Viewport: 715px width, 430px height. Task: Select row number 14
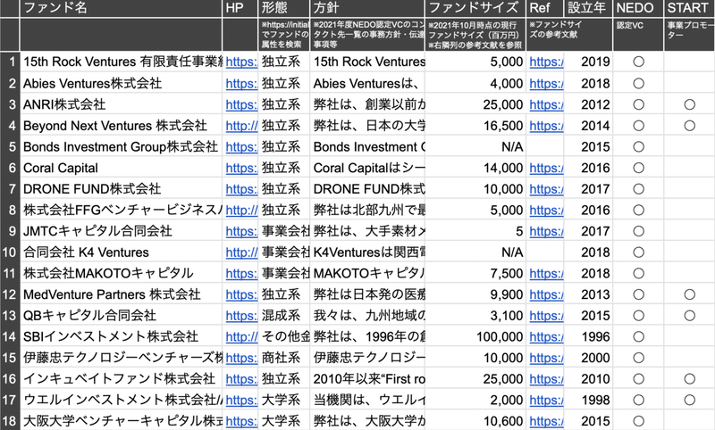pos(10,336)
